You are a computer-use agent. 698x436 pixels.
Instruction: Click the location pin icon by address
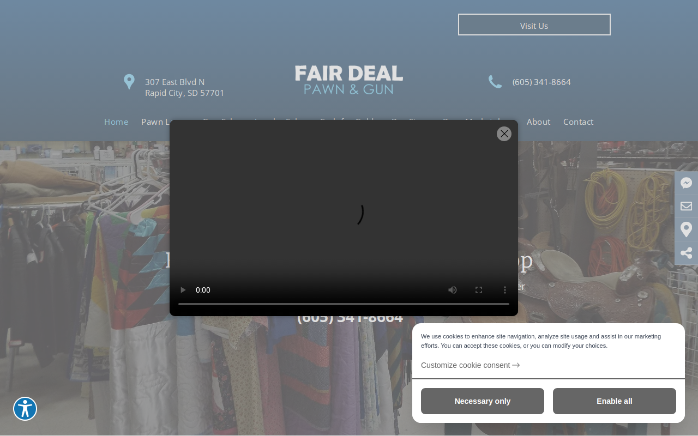pos(129,82)
